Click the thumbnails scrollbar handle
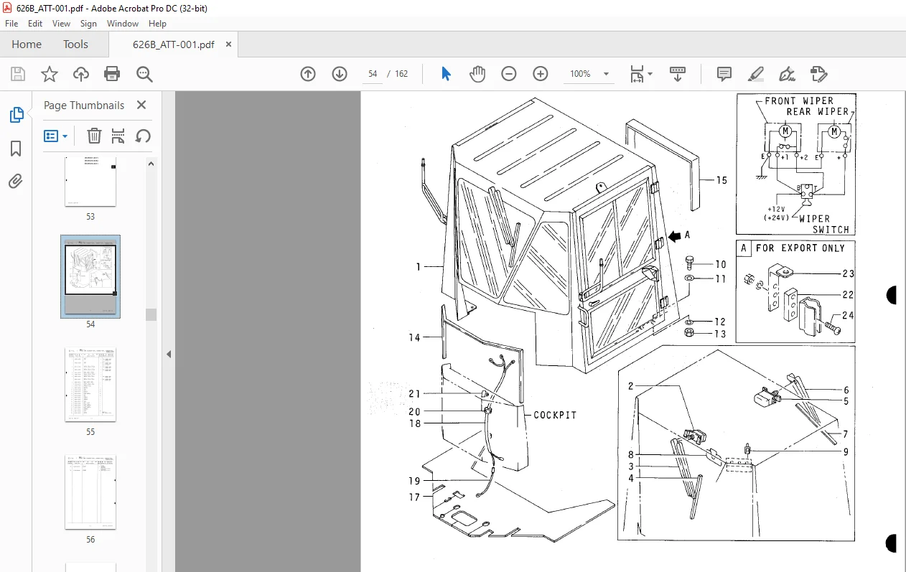 (151, 315)
